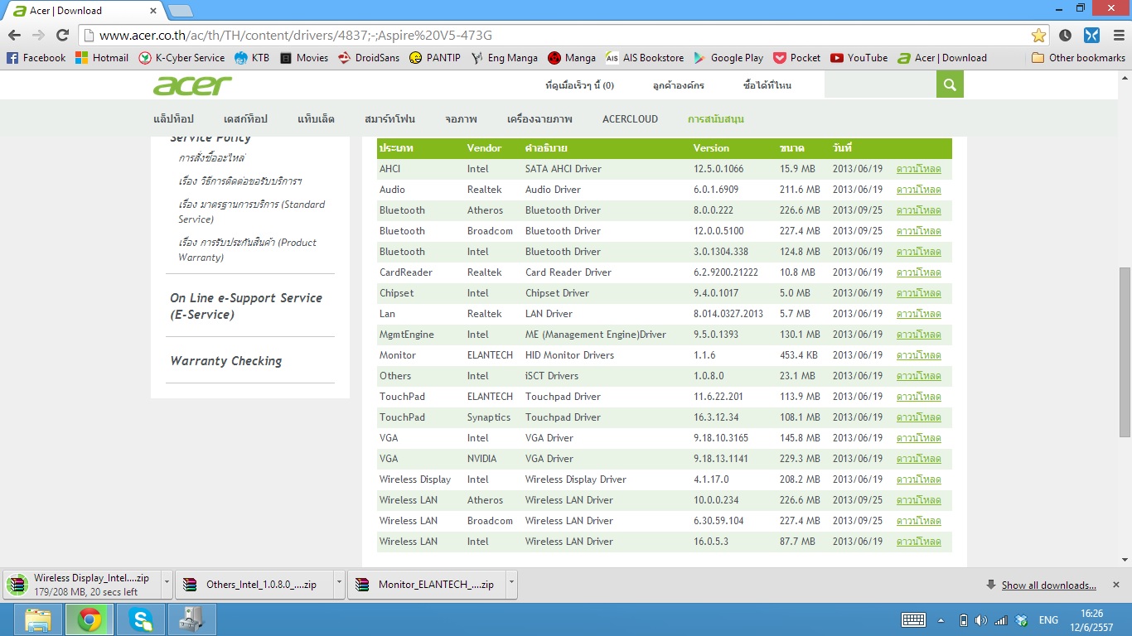Open the ENG language selector
1132x636 pixels.
pyautogui.click(x=1048, y=620)
